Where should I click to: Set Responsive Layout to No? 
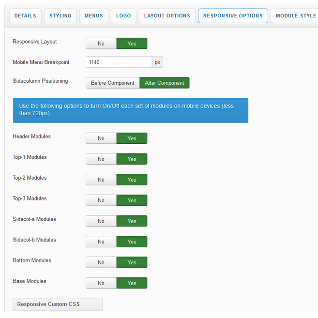[x=101, y=44]
